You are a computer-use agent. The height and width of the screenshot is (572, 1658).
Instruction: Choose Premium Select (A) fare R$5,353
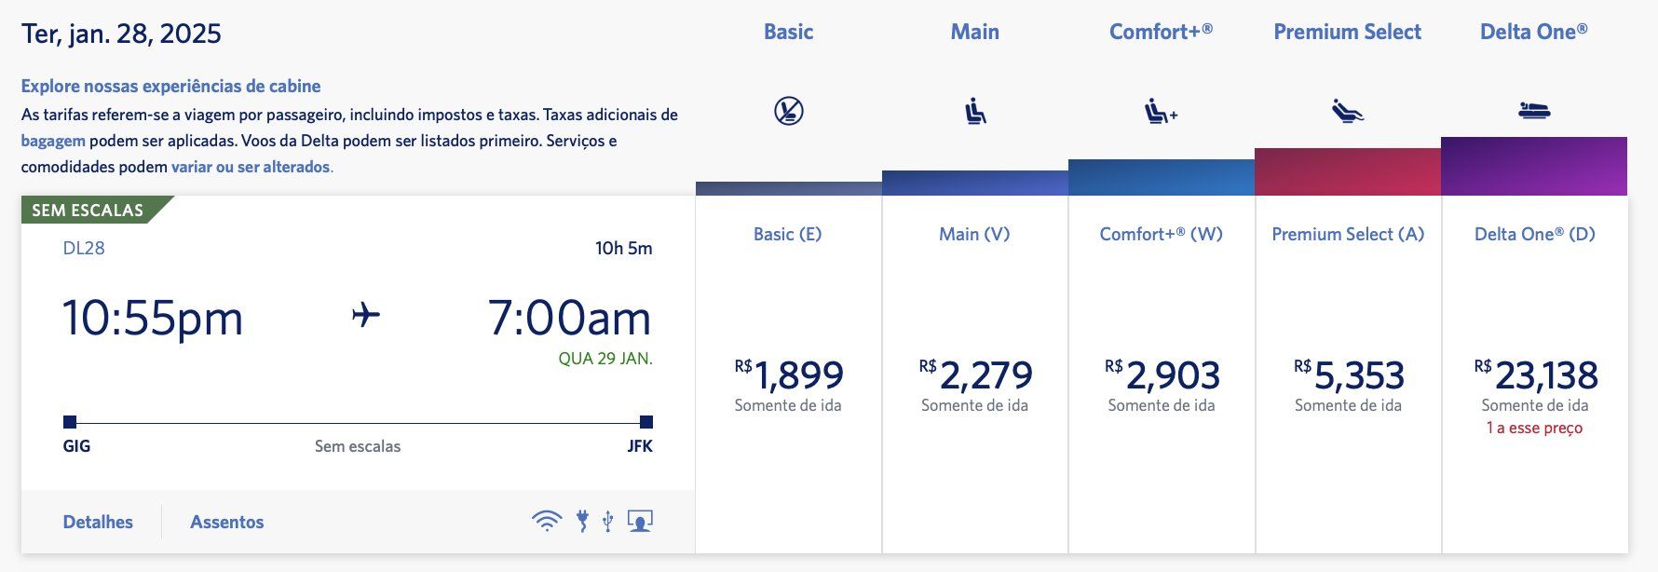[1348, 375]
